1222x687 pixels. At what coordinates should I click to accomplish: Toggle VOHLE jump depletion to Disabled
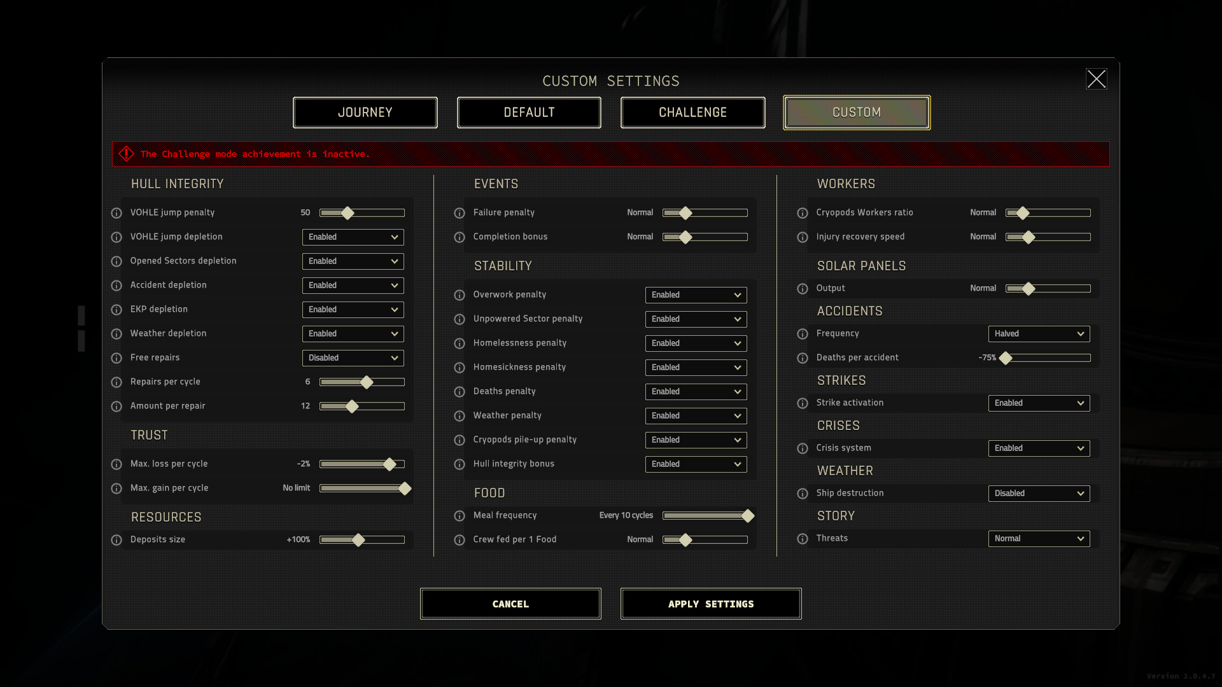351,237
